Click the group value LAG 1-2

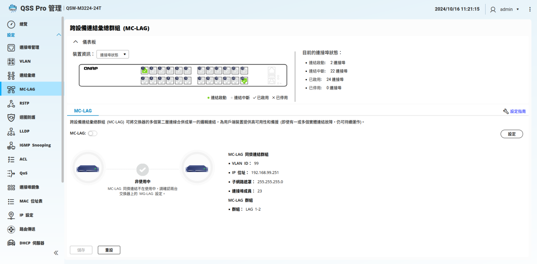253,209
